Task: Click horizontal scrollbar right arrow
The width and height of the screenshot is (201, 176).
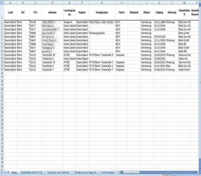Action: click(x=196, y=172)
